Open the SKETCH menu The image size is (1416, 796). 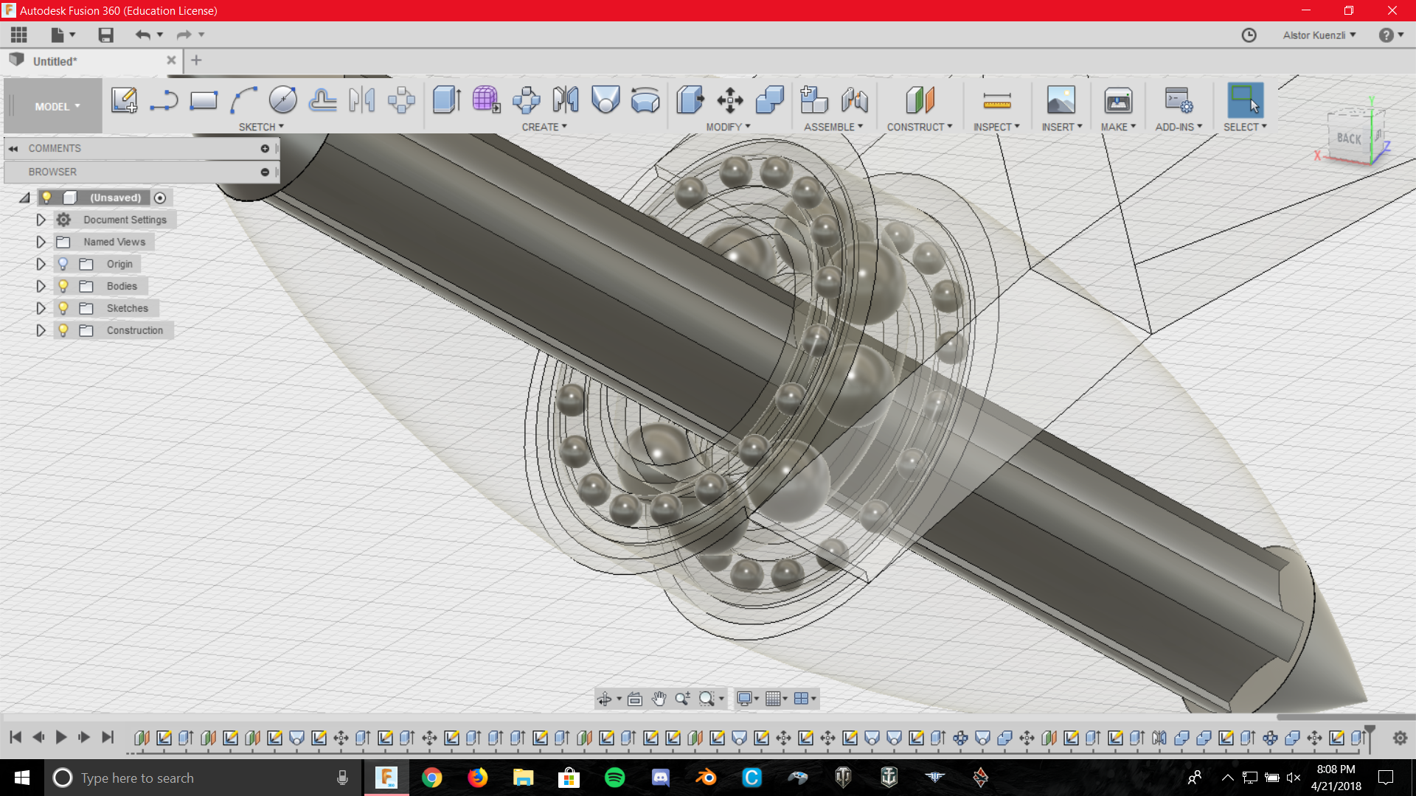pyautogui.click(x=261, y=127)
